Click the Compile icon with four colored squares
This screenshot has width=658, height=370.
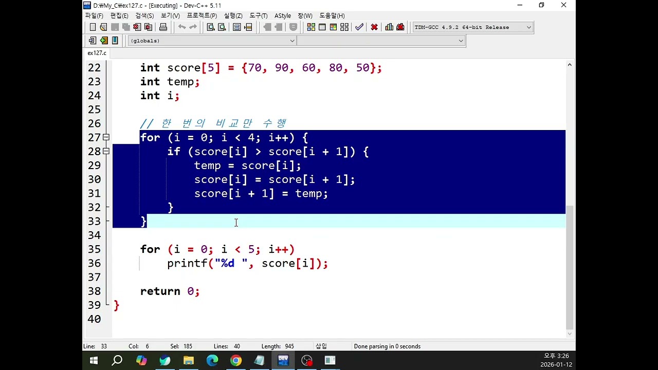(311, 27)
